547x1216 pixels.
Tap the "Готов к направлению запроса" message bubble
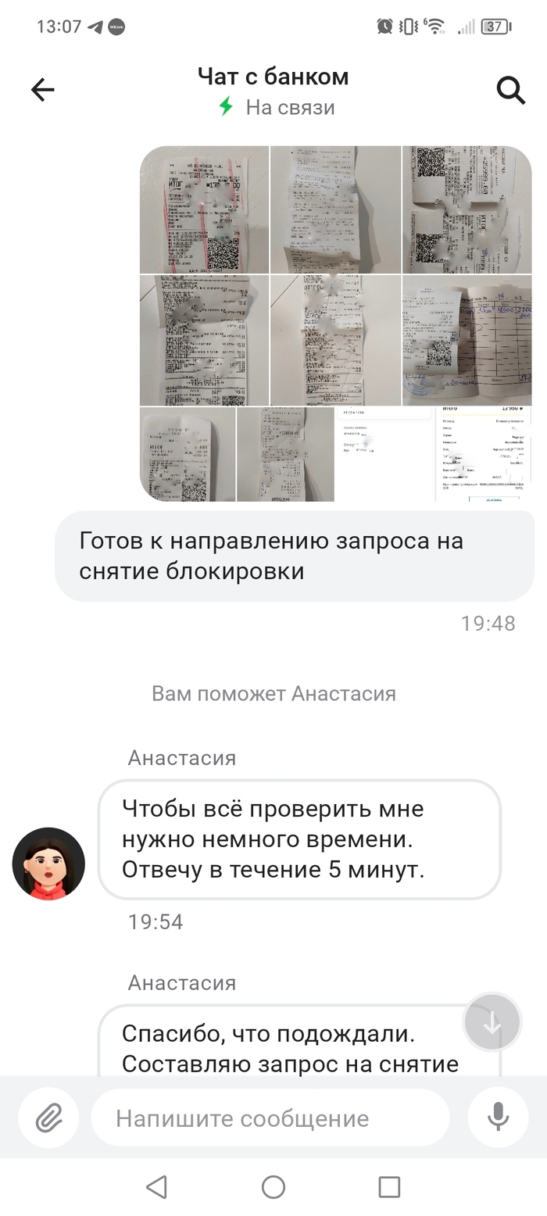[295, 556]
